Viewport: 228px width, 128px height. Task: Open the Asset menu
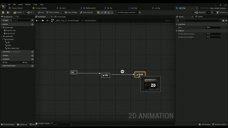(x=21, y=5)
